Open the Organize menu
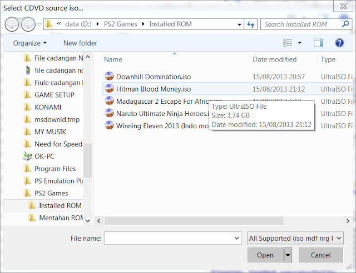 pos(29,43)
